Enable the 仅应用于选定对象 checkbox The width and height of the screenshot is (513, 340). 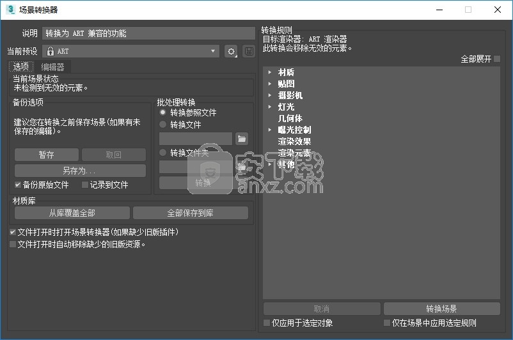(267, 323)
